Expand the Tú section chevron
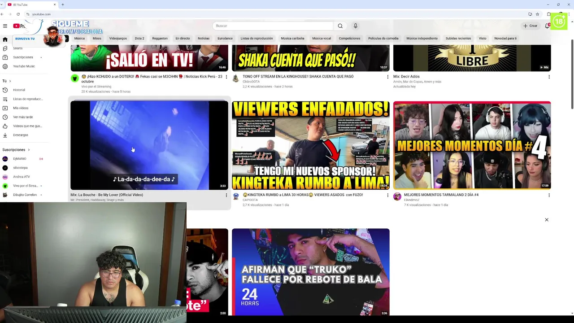 click(x=10, y=81)
